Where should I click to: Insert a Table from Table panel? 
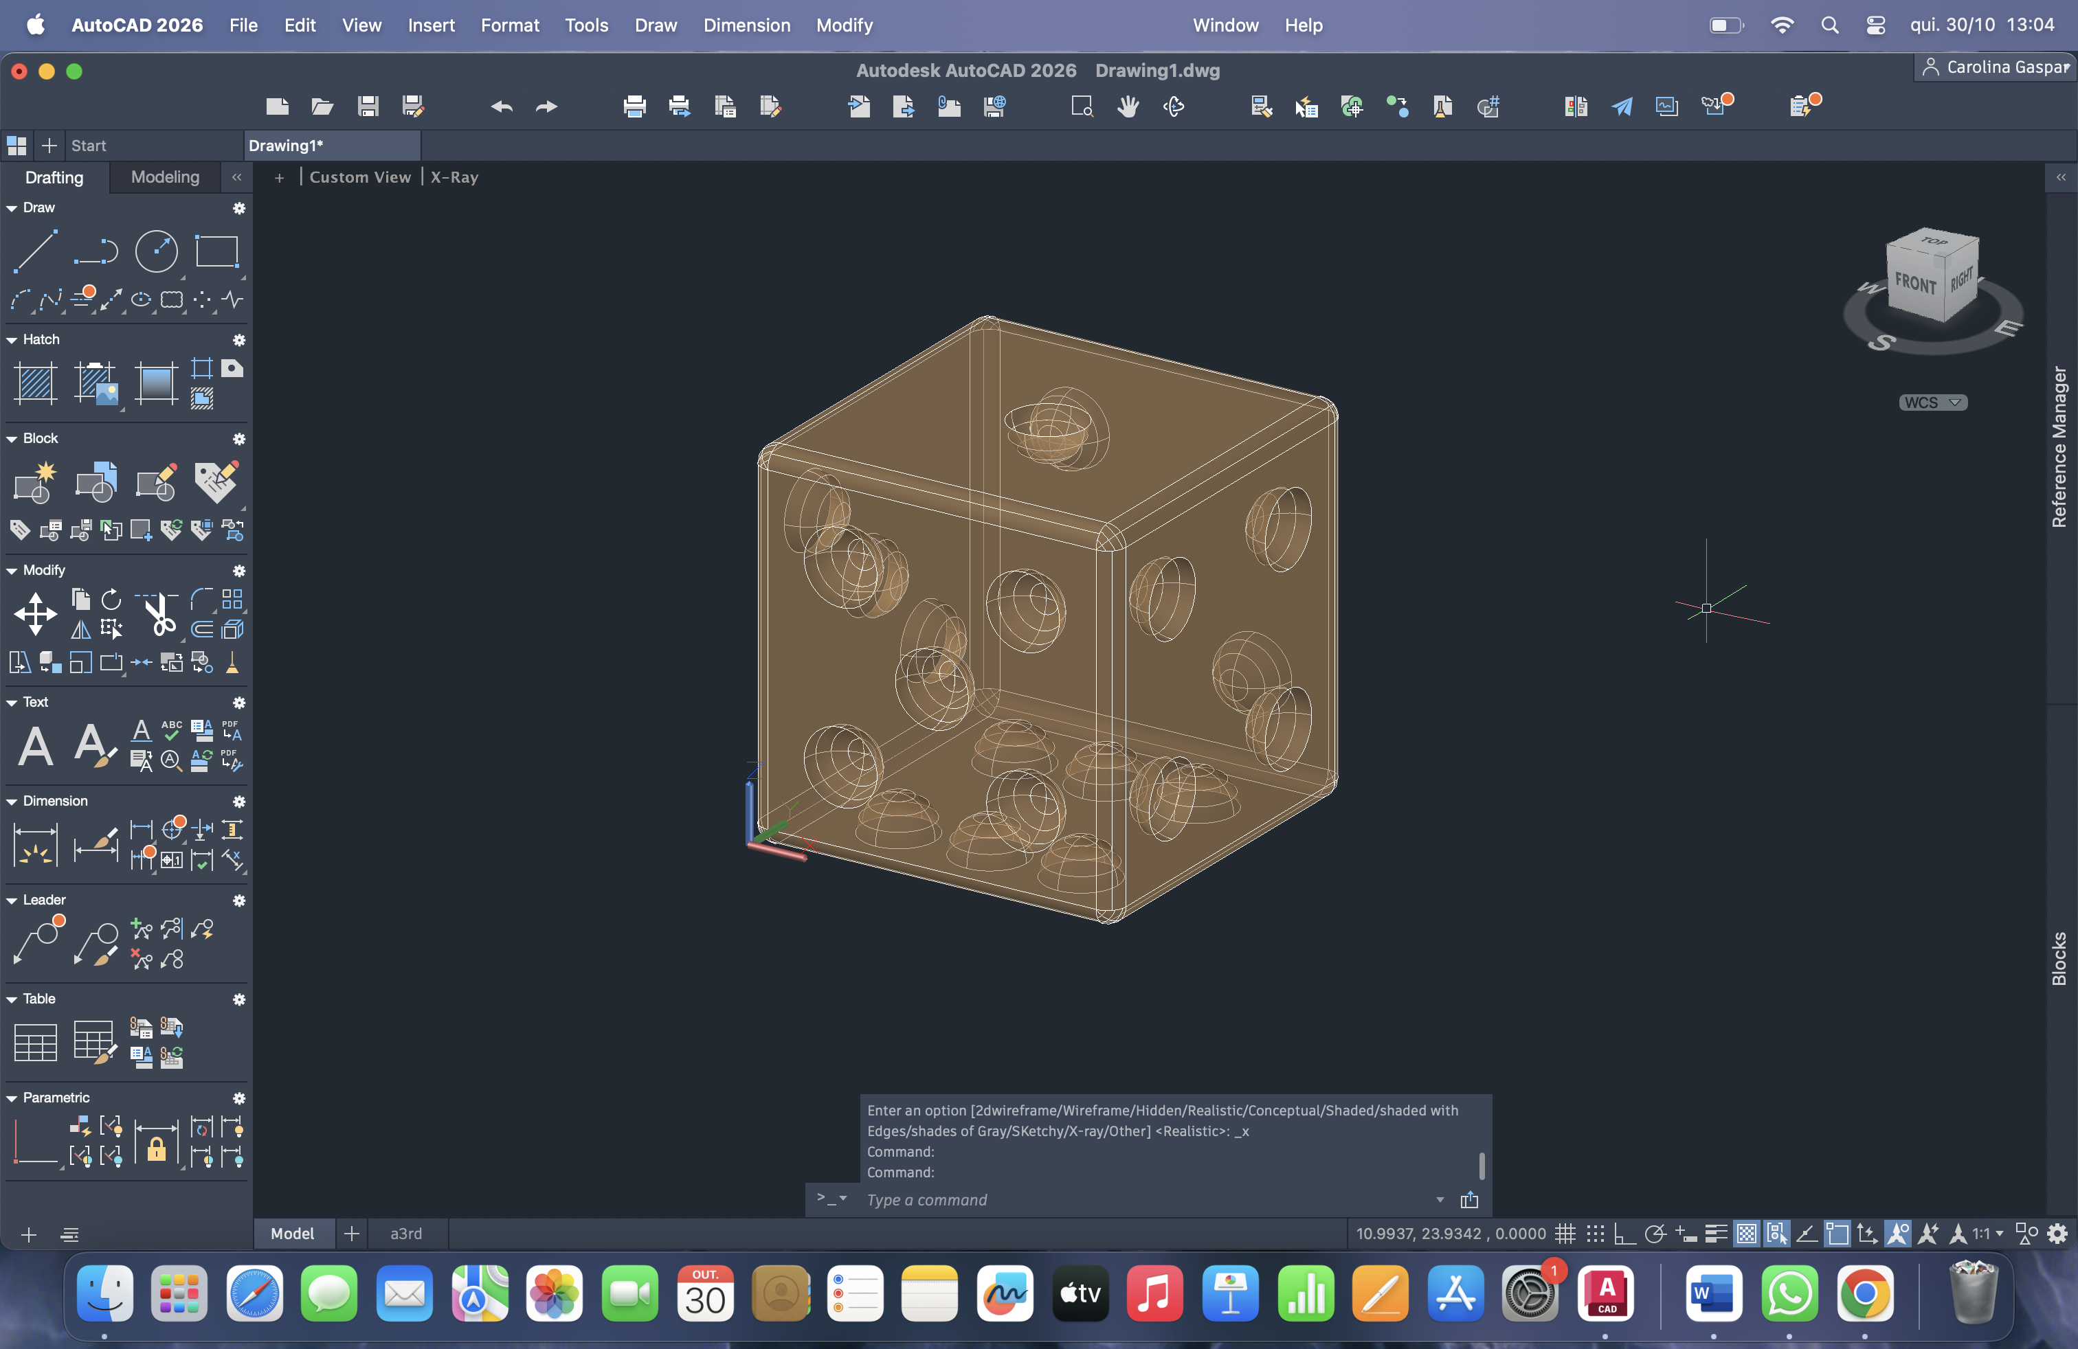(x=36, y=1042)
